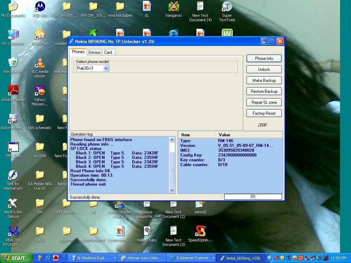Screen dimensions: 351x263
Task: Click the Factory Reset button
Action: (x=264, y=113)
